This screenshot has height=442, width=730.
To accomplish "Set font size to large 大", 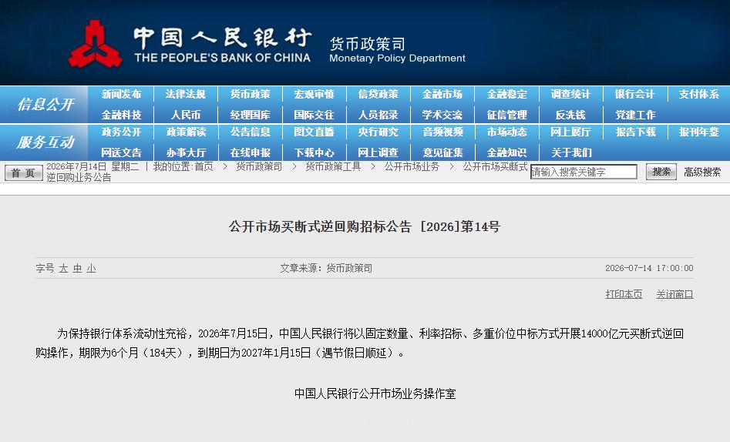I will tap(63, 269).
